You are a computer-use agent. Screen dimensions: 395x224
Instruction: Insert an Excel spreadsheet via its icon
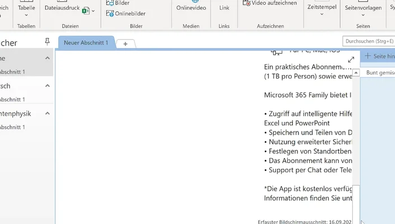coord(86,11)
